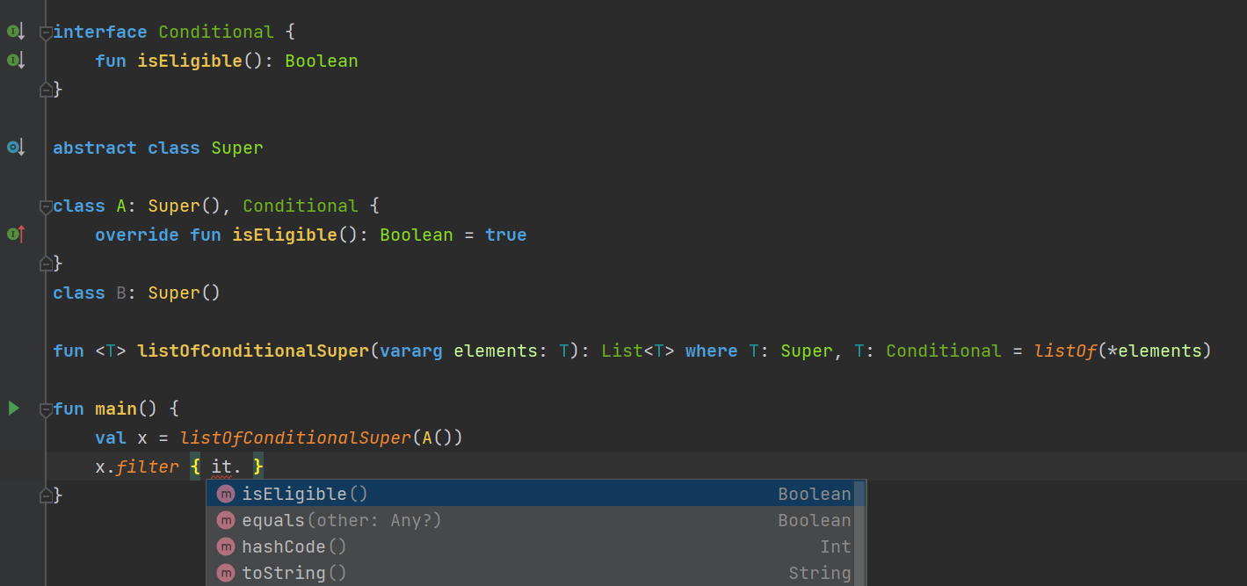Viewport: 1247px width, 586px height.
Task: Click the completion popup vertical scrollbar
Action: [x=860, y=532]
